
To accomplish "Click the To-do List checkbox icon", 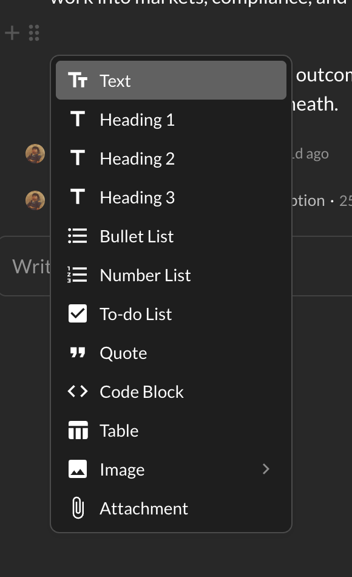I will click(78, 313).
